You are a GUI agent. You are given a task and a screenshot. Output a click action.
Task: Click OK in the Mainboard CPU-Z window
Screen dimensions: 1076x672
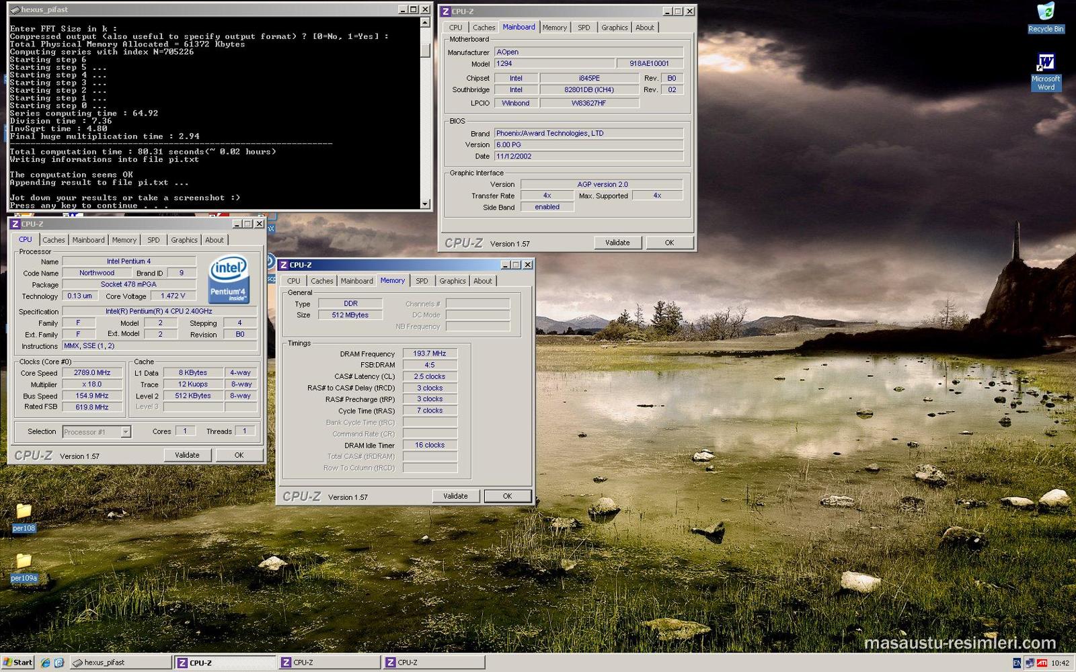[x=669, y=243]
